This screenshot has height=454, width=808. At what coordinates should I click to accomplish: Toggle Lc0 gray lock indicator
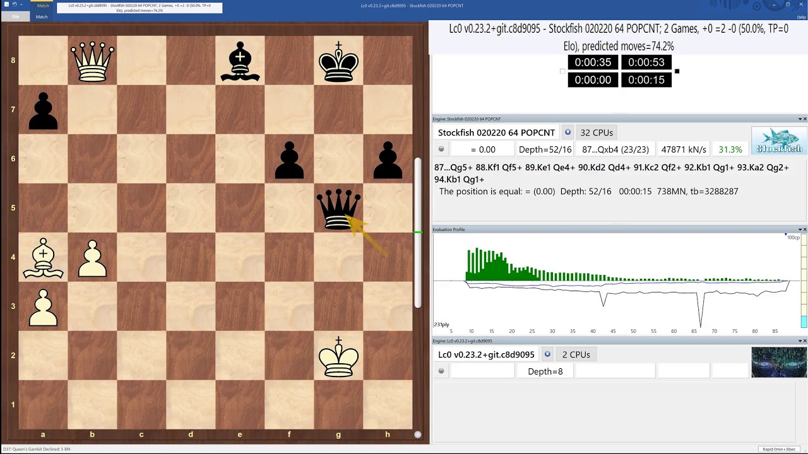[441, 371]
